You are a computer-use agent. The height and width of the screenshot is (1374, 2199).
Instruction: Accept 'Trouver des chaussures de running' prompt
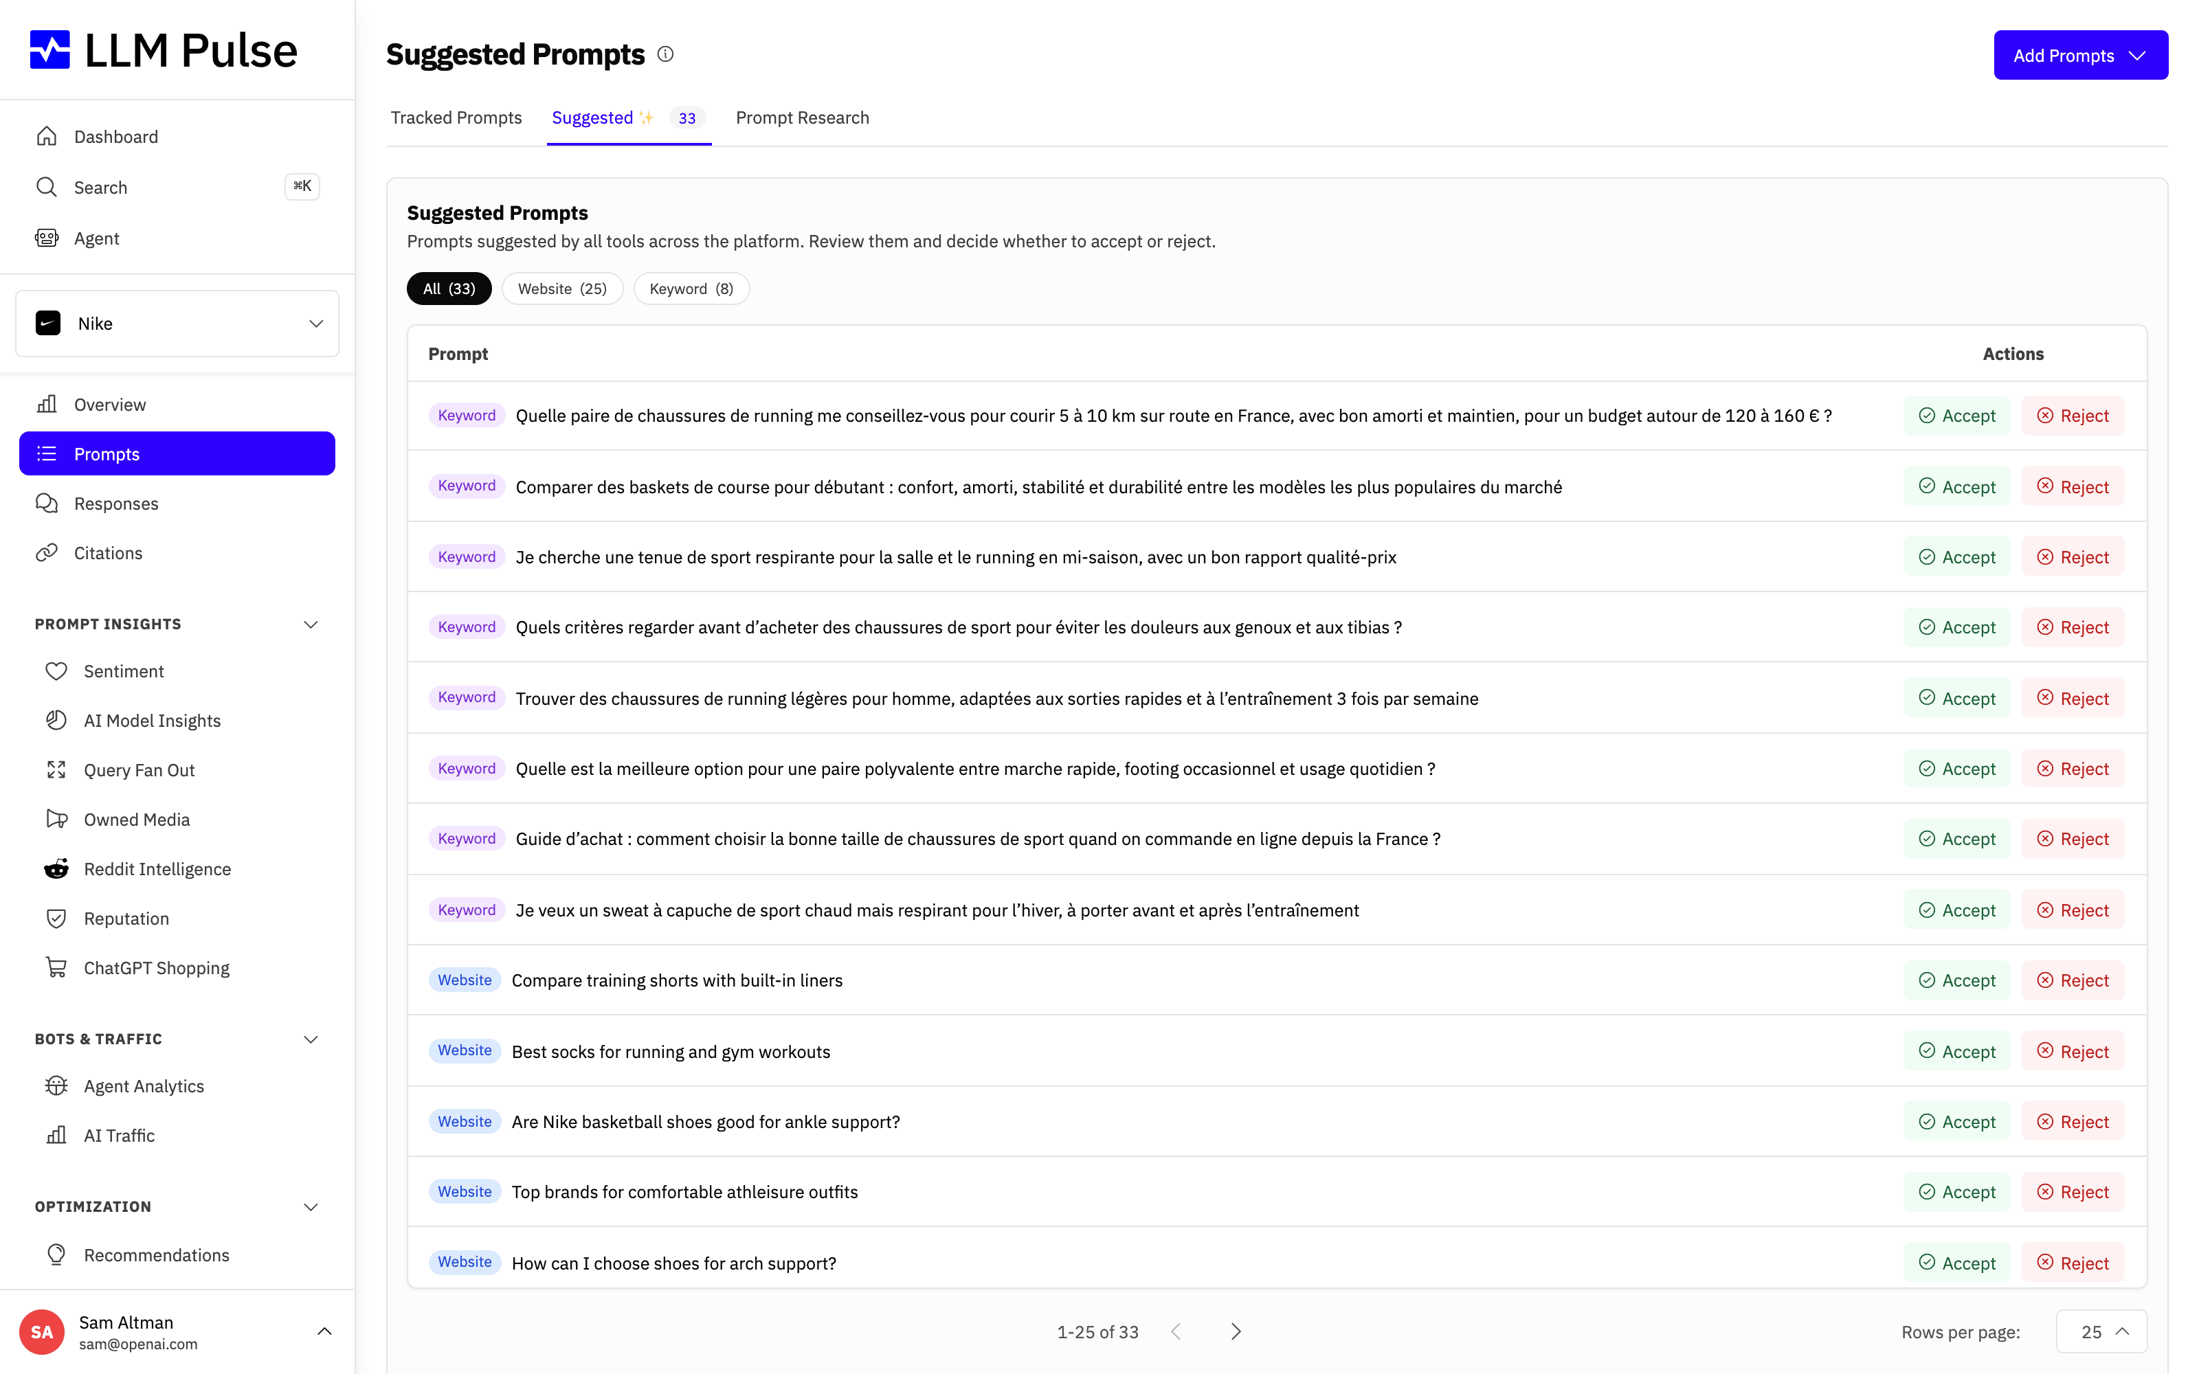[1957, 698]
